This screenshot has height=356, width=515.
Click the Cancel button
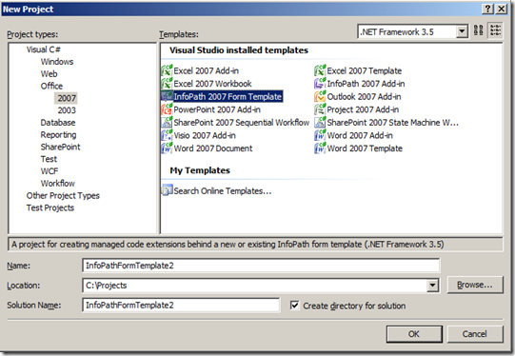coord(475,334)
